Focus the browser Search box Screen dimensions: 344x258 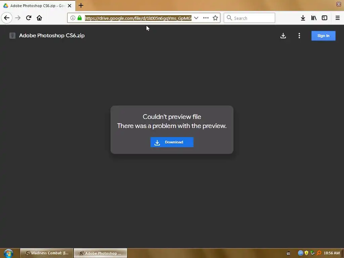(250, 18)
